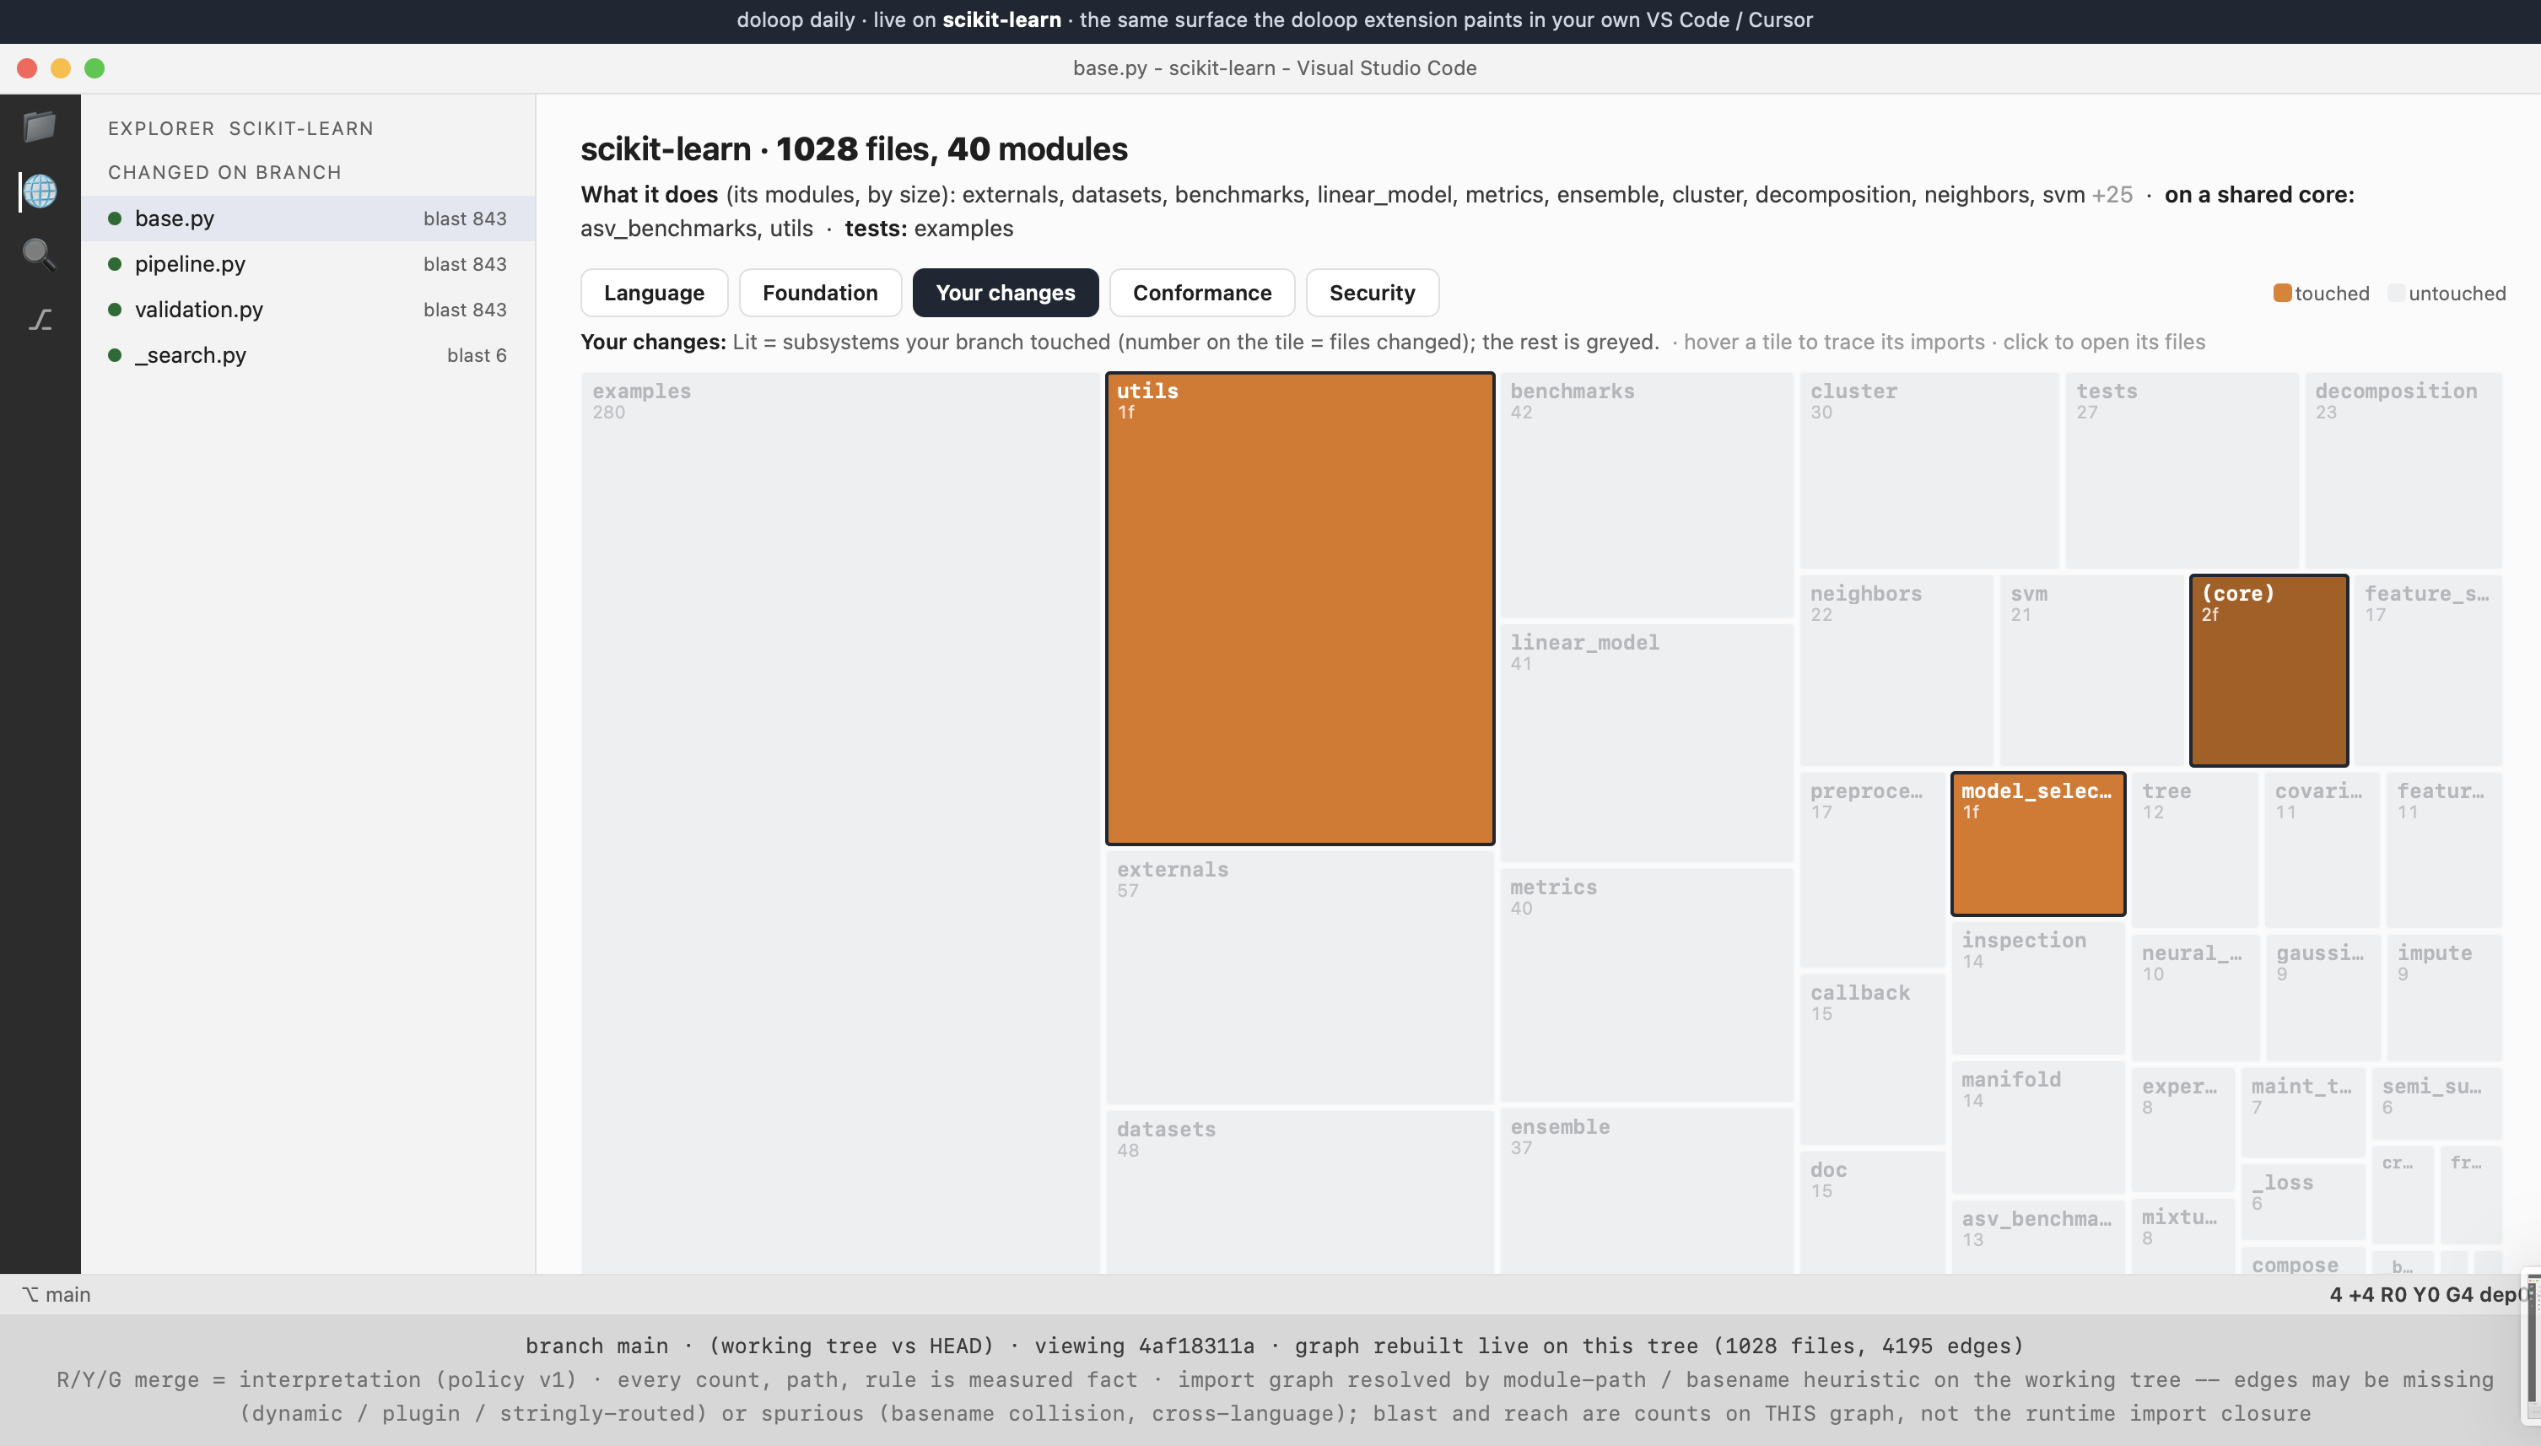Screen dimensions: 2541x1446
Task: Click the yellow minimize window button
Action: (61, 67)
